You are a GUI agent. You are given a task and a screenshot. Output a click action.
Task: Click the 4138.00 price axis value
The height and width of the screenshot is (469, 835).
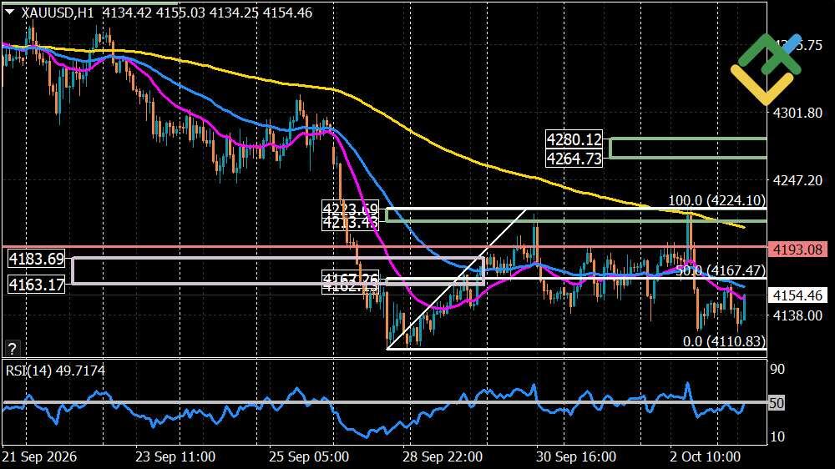[x=797, y=315]
